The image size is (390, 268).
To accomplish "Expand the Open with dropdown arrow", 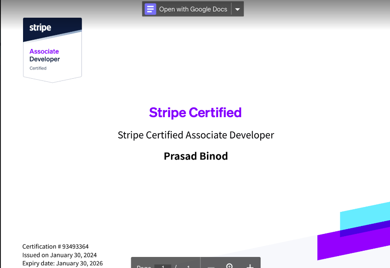I will [x=238, y=9].
